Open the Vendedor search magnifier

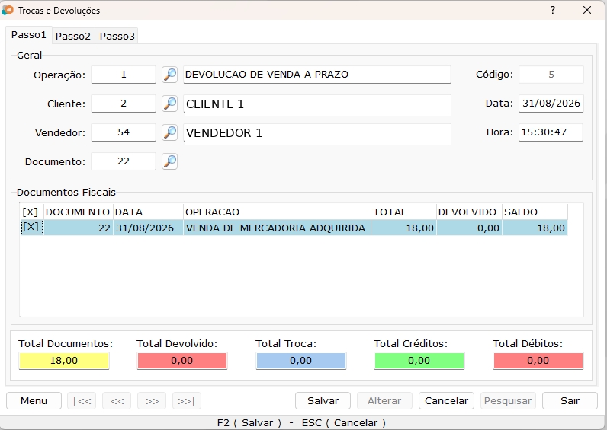169,132
